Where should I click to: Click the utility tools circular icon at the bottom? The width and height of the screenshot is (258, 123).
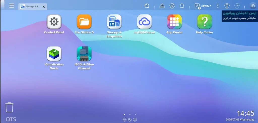[x=130, y=120]
